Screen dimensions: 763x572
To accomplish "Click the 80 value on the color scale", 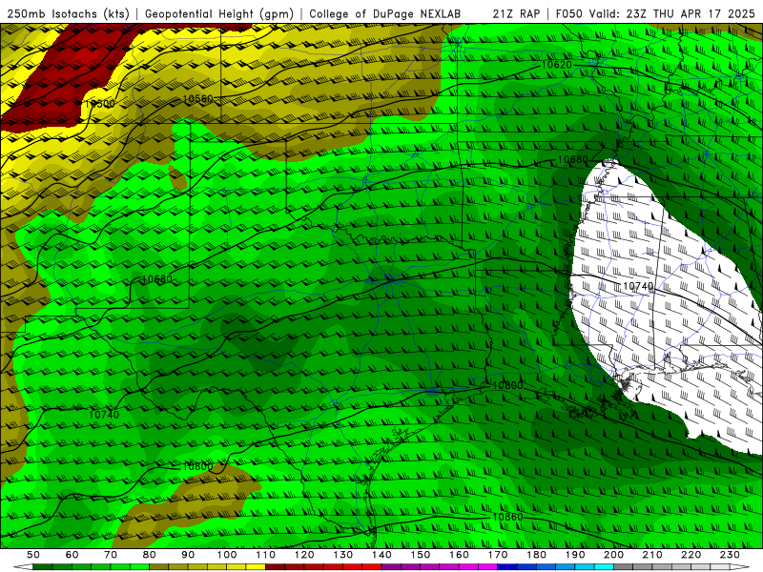I will coord(150,555).
